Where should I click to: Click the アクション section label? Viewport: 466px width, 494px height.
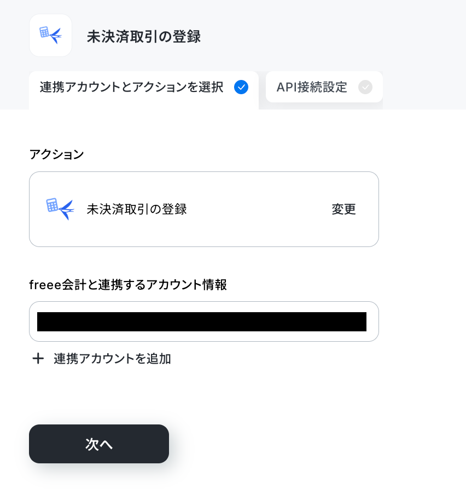57,154
